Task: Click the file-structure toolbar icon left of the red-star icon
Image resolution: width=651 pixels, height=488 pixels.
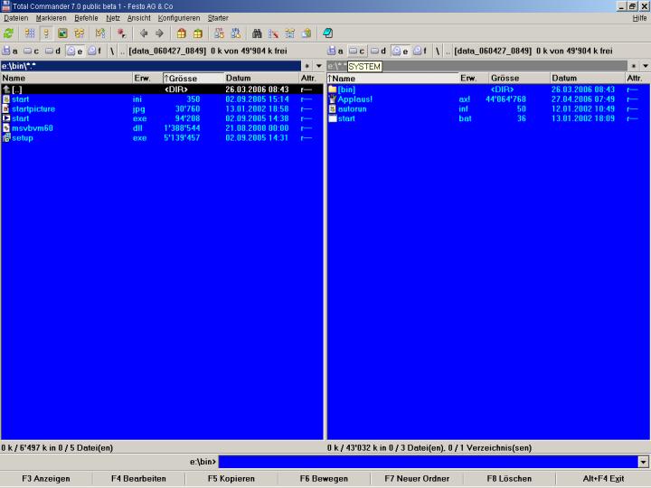Action: click(x=100, y=33)
